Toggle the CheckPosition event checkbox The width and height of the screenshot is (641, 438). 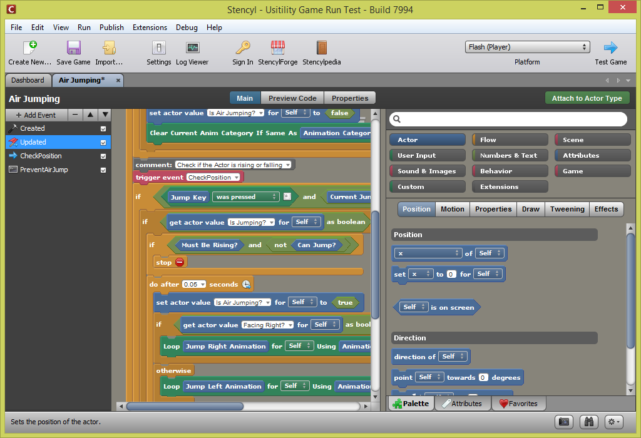pos(103,156)
